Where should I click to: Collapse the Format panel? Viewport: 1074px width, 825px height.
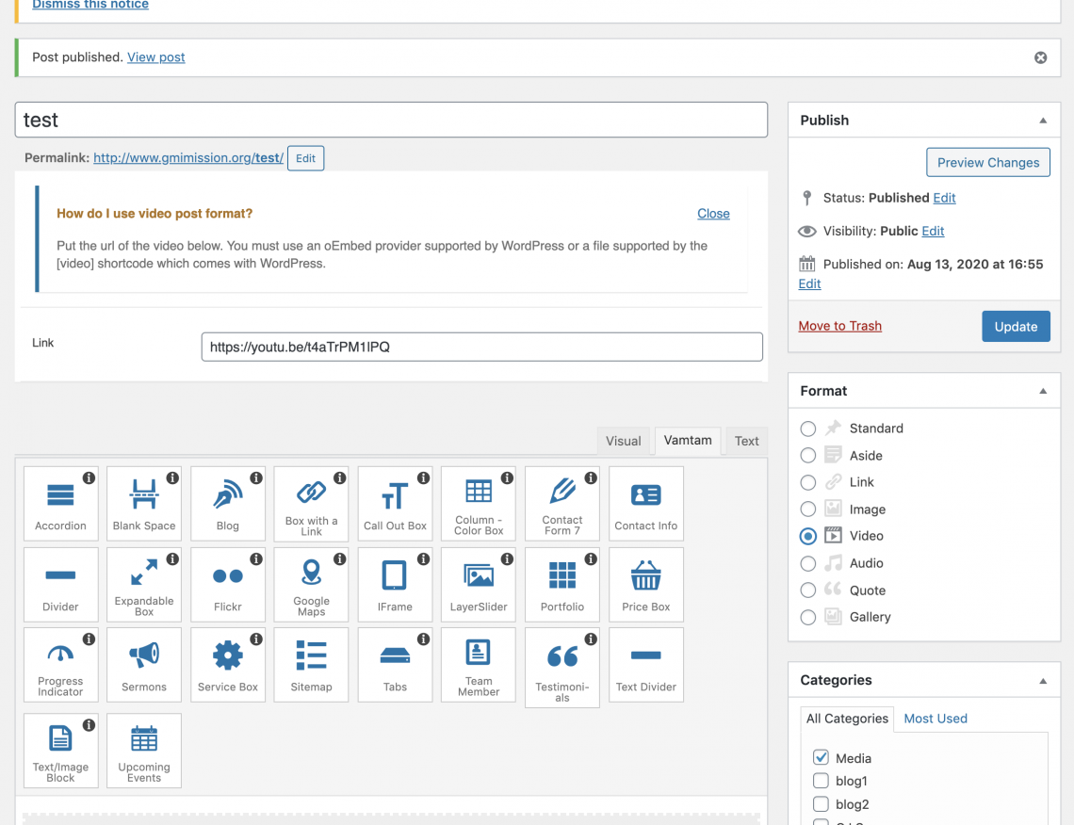[1043, 391]
